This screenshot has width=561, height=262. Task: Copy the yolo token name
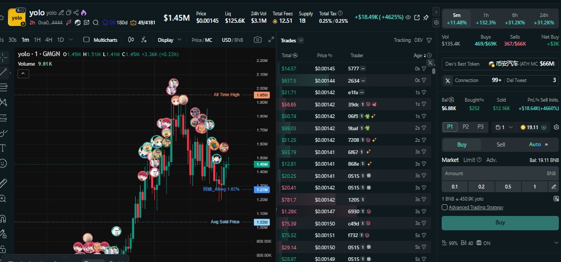point(68,13)
